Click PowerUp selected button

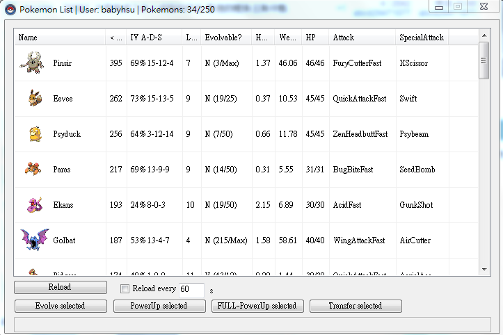[159, 306]
